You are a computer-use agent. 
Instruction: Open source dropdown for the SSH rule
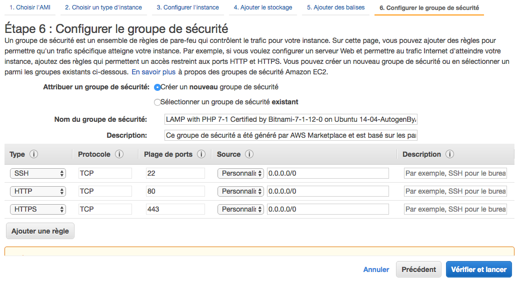point(240,173)
